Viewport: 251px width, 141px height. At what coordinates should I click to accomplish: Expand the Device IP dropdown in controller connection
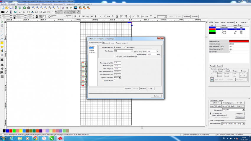[x=243, y=124]
